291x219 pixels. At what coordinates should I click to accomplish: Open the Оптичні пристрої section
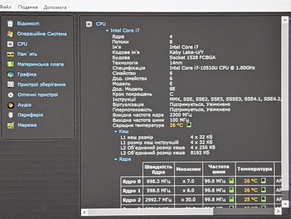tap(38, 95)
